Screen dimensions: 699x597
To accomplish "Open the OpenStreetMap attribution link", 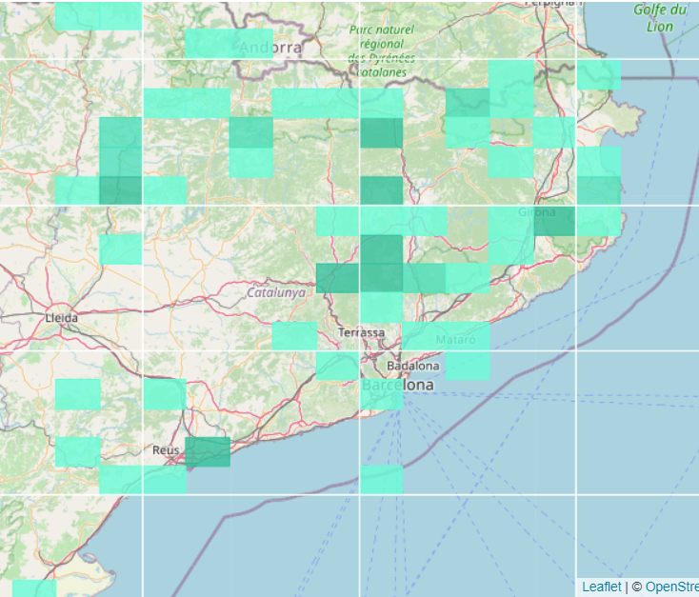I will click(x=671, y=587).
